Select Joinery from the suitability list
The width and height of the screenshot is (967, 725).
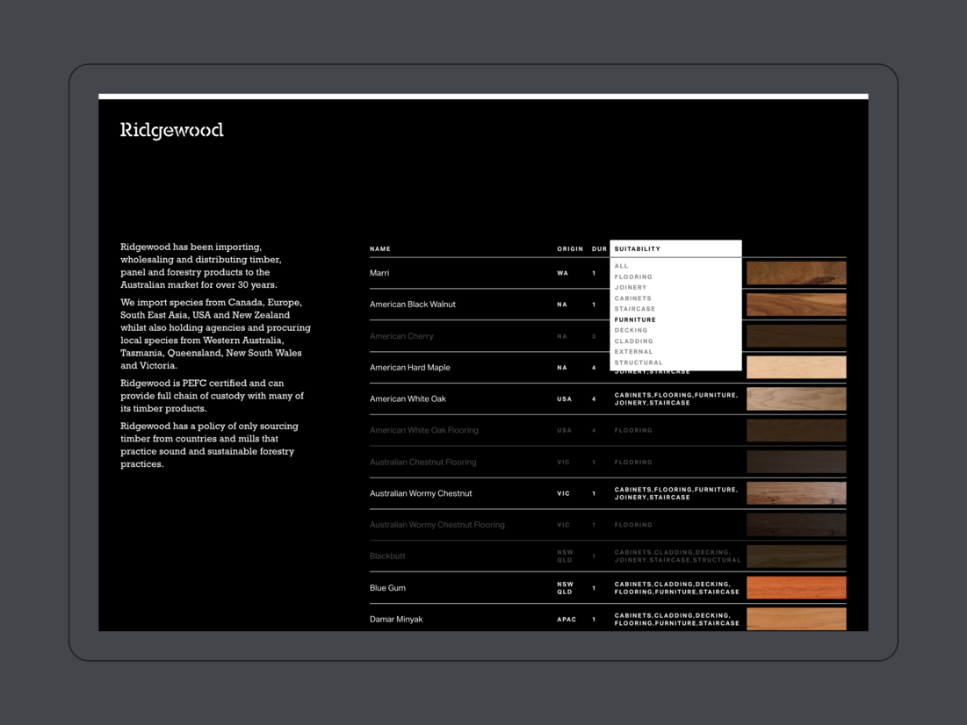(631, 288)
